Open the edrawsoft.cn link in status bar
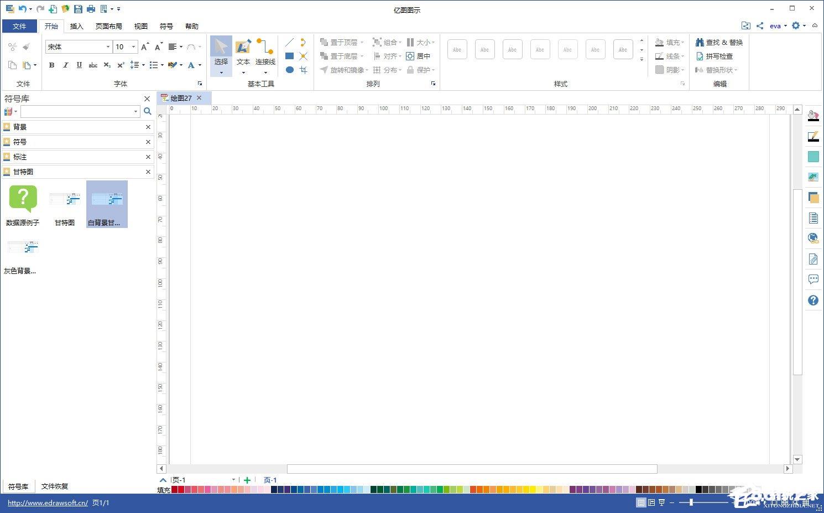Image resolution: width=824 pixels, height=513 pixels. (48, 503)
